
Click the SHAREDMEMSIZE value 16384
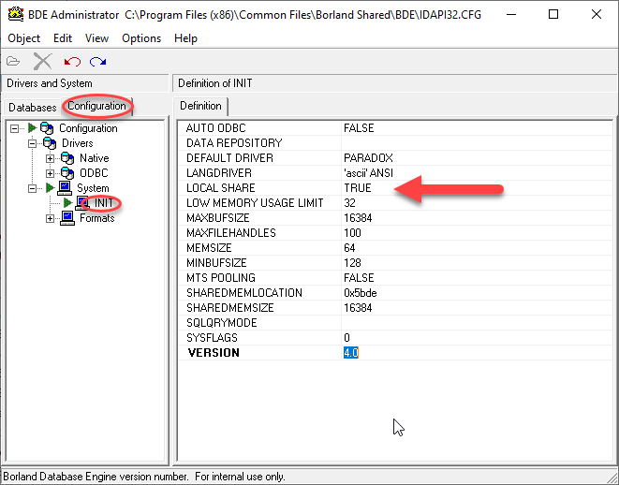click(x=358, y=308)
